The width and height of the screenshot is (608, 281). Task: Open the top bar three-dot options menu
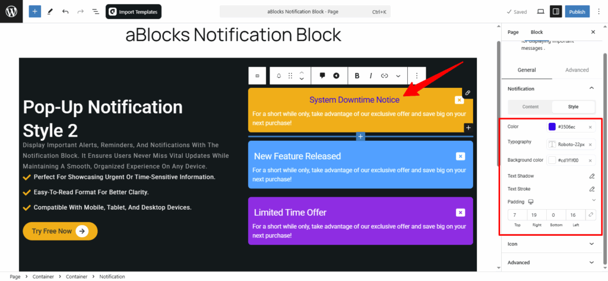click(x=598, y=12)
